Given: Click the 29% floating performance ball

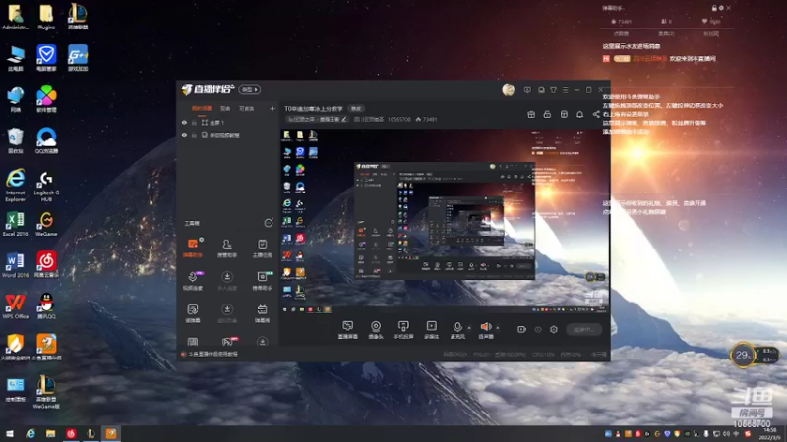Looking at the screenshot, I should click(x=743, y=356).
